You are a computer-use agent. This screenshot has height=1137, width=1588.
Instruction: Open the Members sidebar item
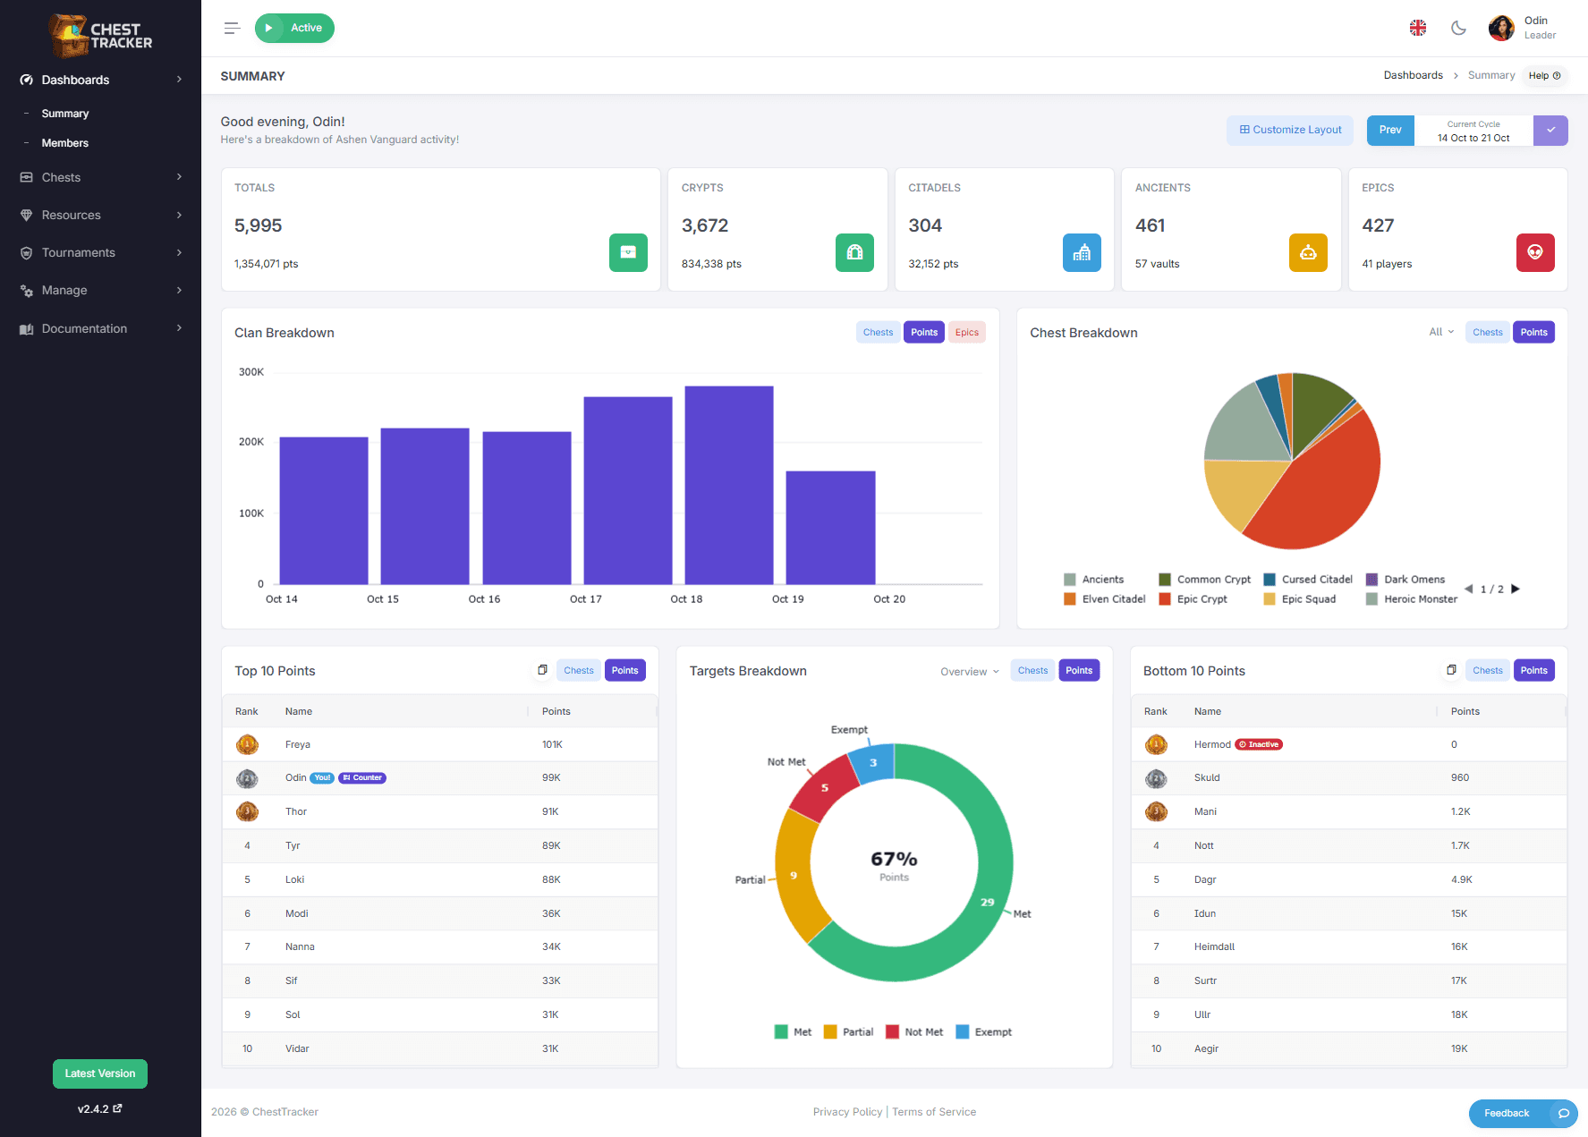65,143
